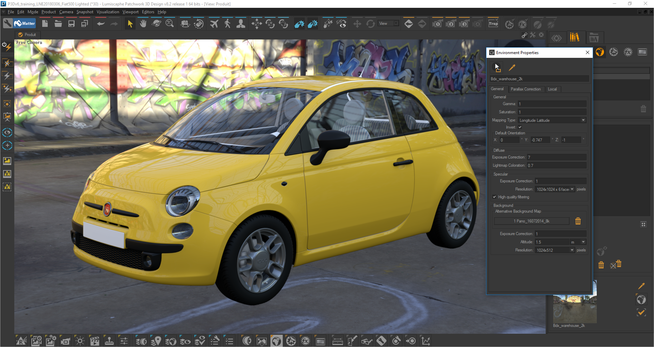This screenshot has height=347, width=654.
Task: Open the Background Resolution 1024x512 dropdown
Action: [x=572, y=250]
